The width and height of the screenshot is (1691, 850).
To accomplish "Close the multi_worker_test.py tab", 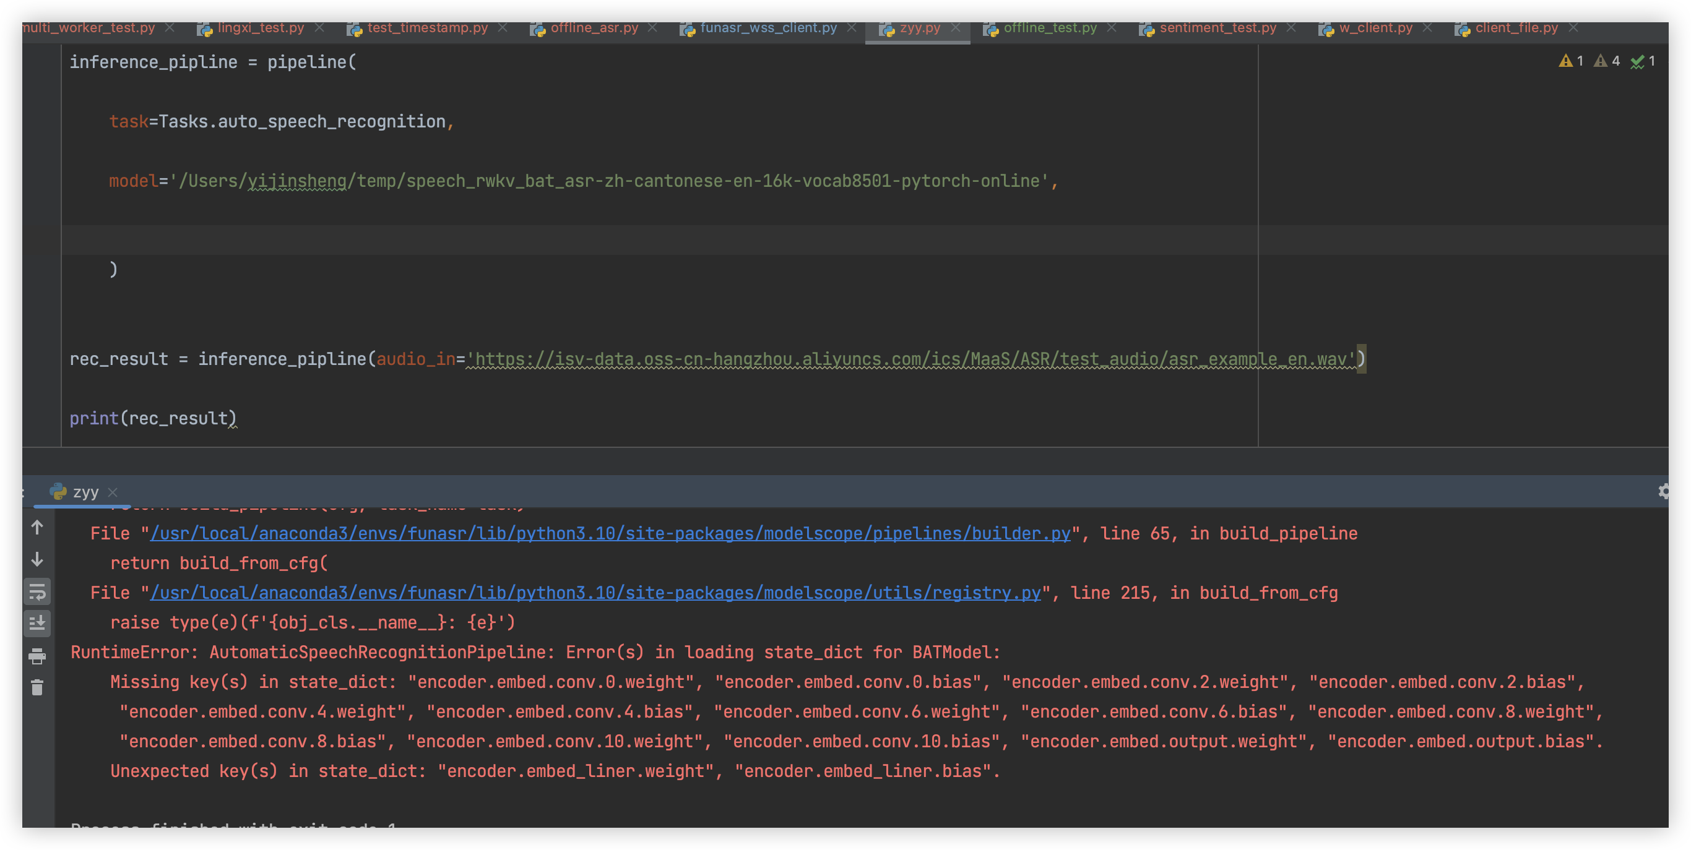I will tap(170, 28).
